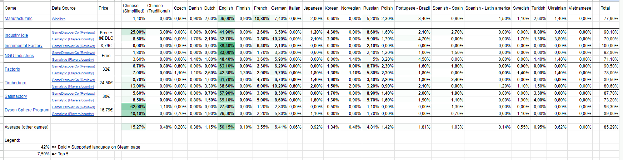
Task: Open the Factorio game link
Action: pyautogui.click(x=12, y=69)
